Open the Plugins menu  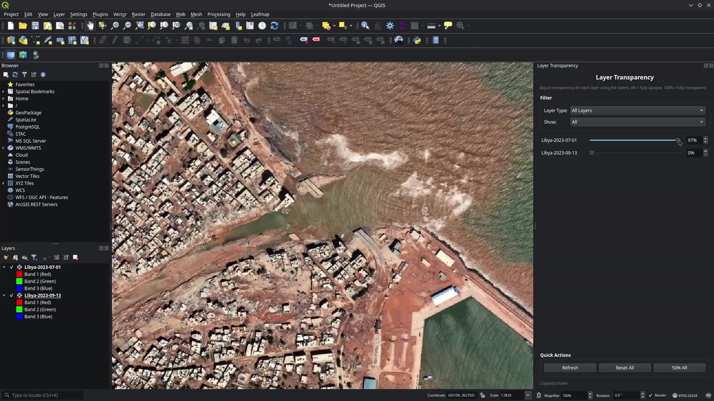point(100,14)
